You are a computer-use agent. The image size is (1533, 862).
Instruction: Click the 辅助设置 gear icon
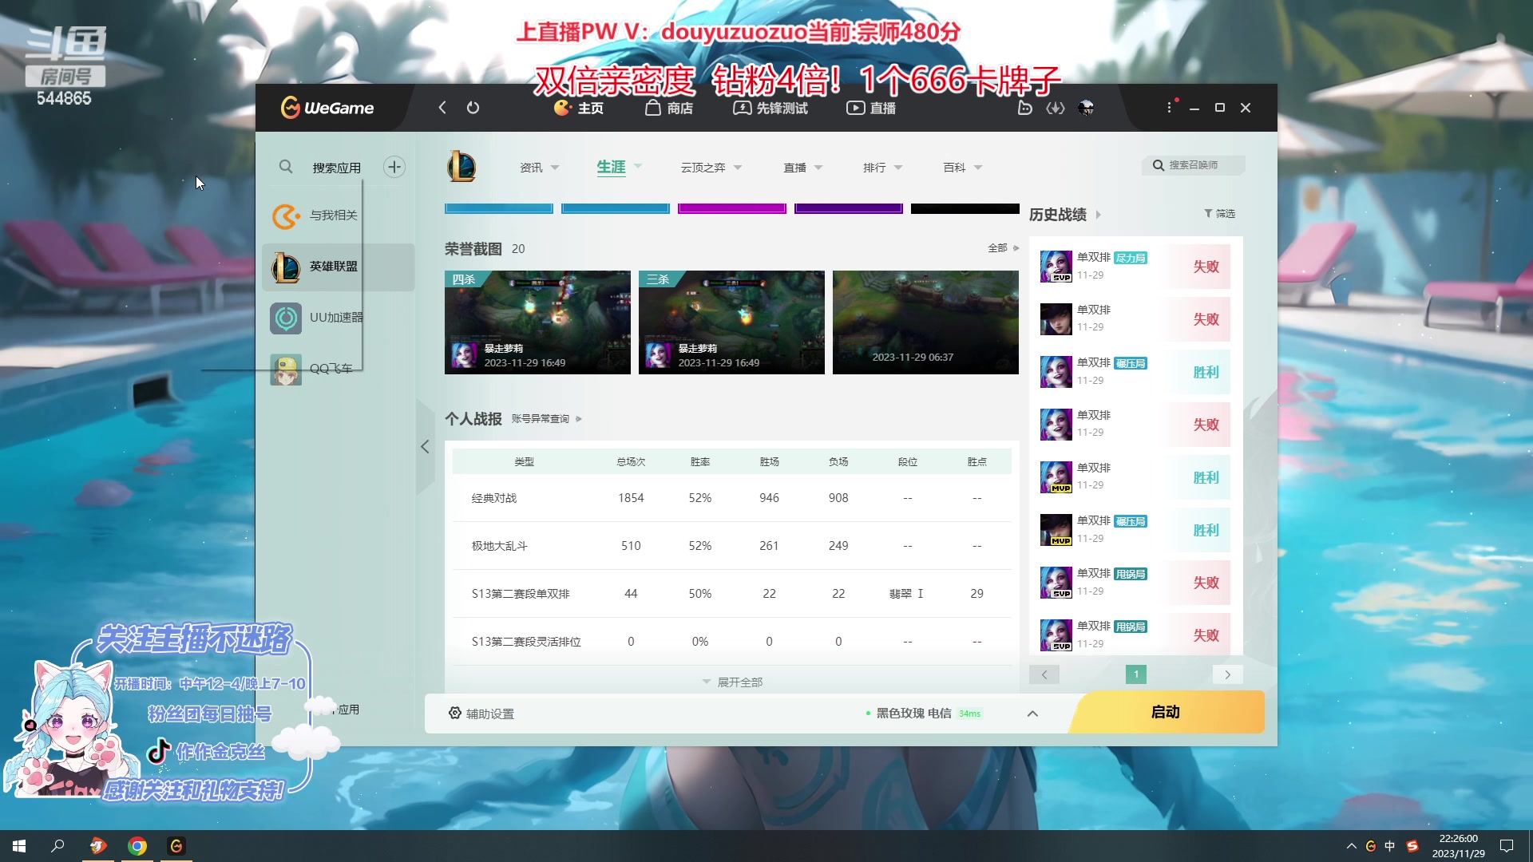[455, 713]
